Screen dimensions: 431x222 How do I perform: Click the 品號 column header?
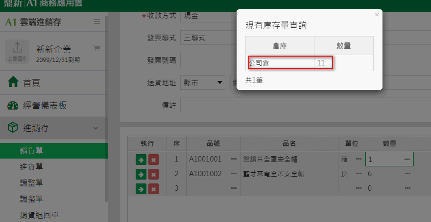point(214,143)
